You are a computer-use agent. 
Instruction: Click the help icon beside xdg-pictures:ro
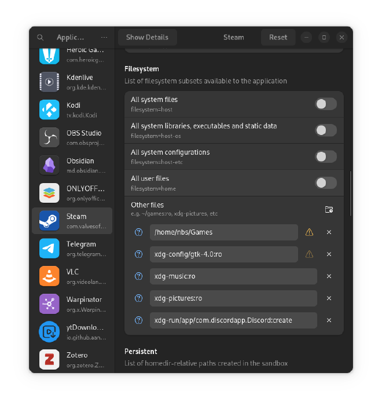[138, 298]
